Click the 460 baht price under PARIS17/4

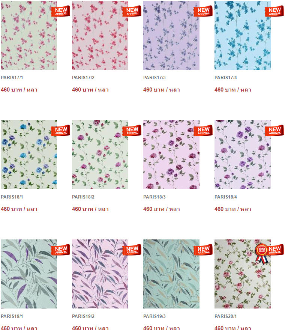coord(233,90)
